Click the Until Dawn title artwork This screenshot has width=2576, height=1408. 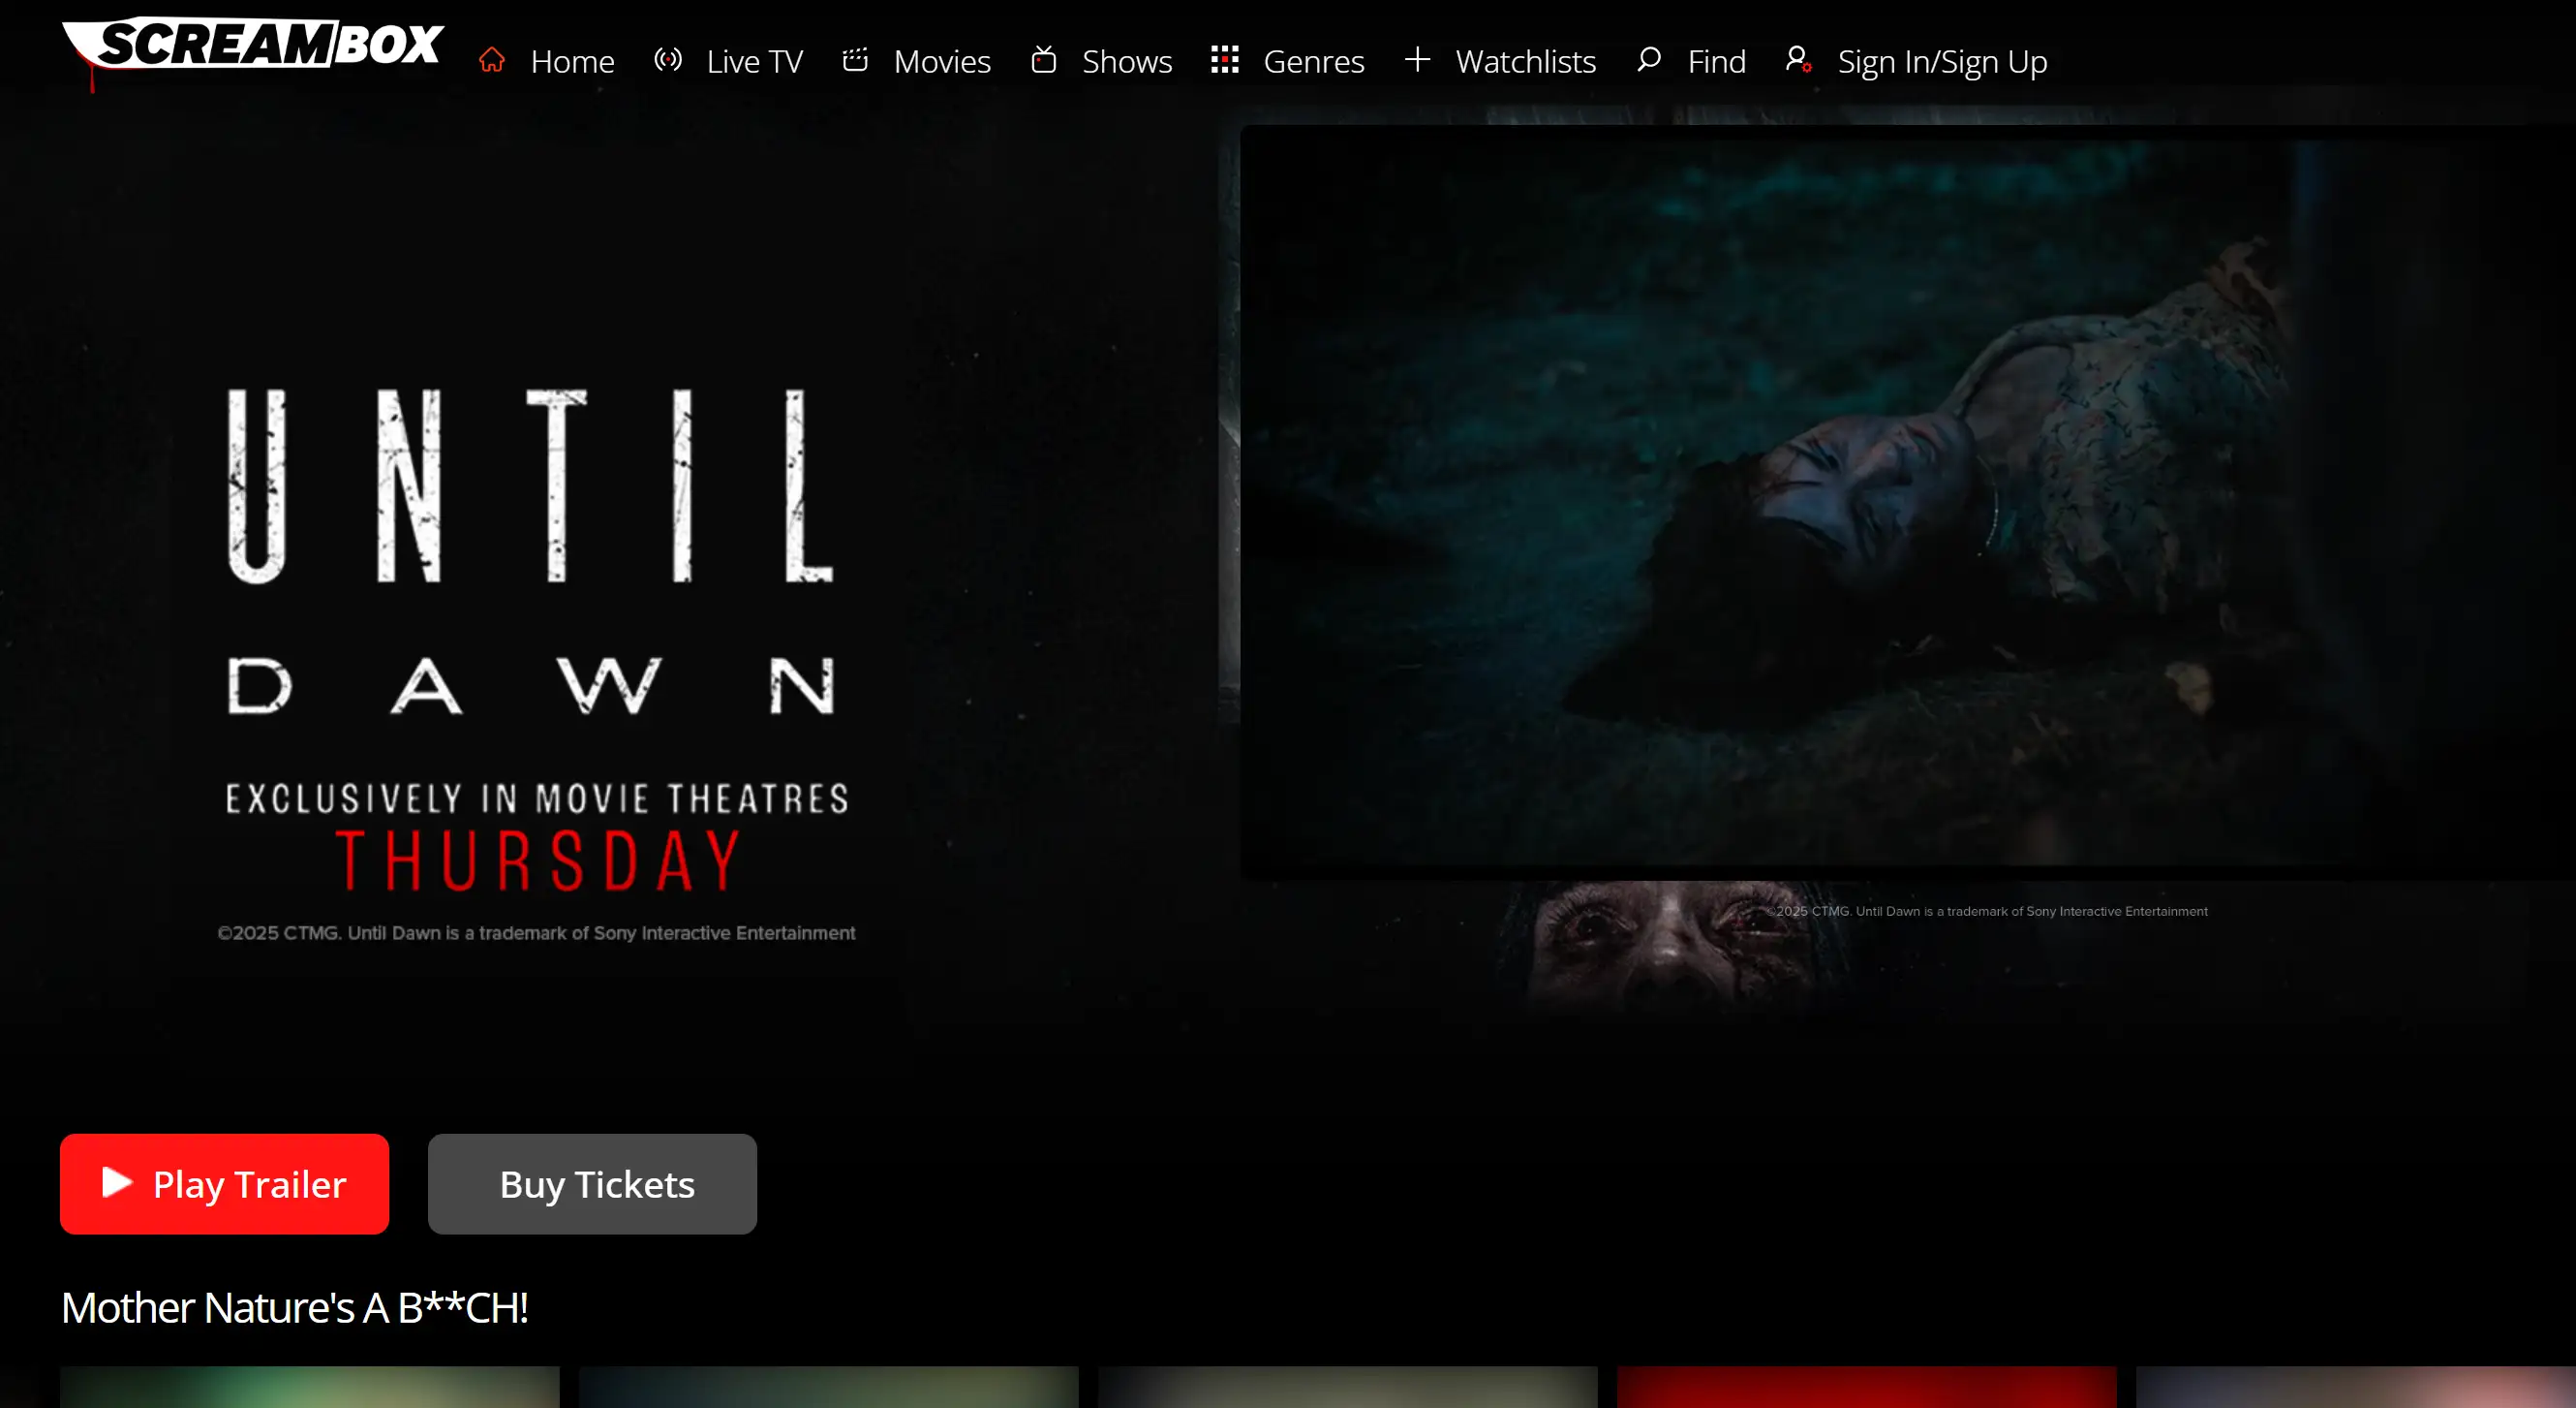[x=532, y=550]
